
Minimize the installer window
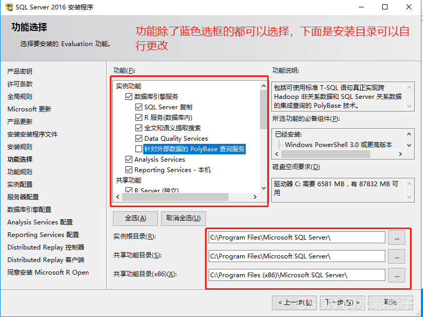pyautogui.click(x=361, y=7)
